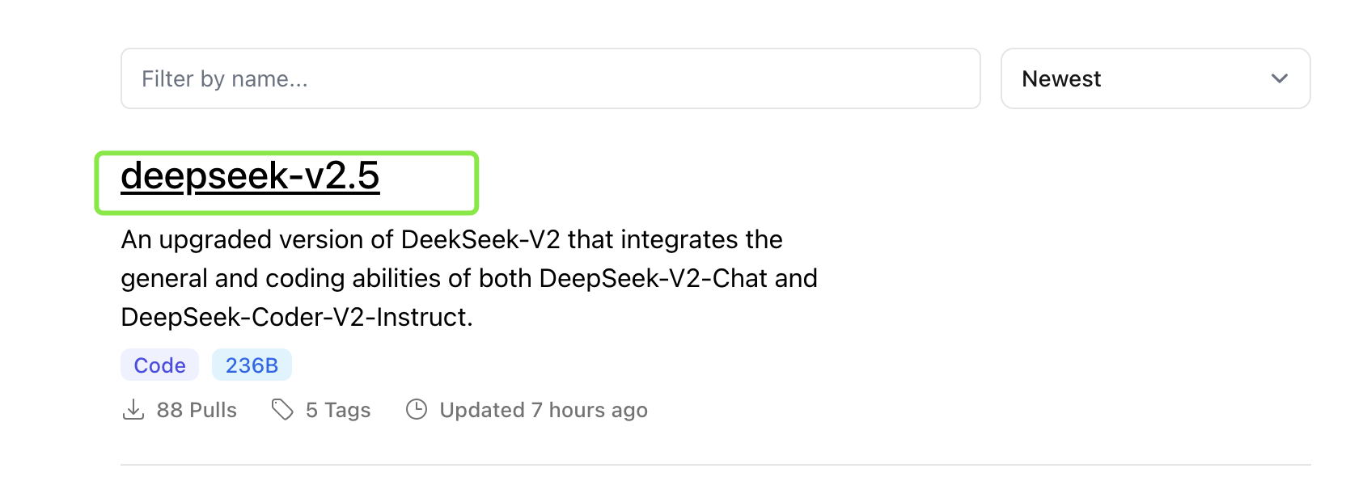
Task: Click the tag icon beside 5 Tags
Action: [282, 410]
